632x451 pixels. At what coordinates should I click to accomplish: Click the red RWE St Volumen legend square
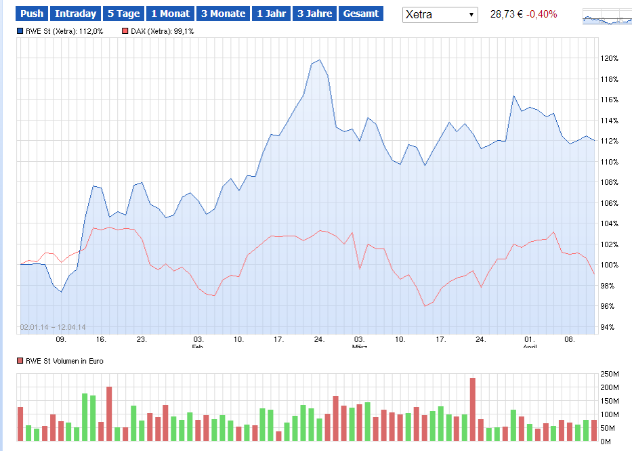[x=22, y=361]
